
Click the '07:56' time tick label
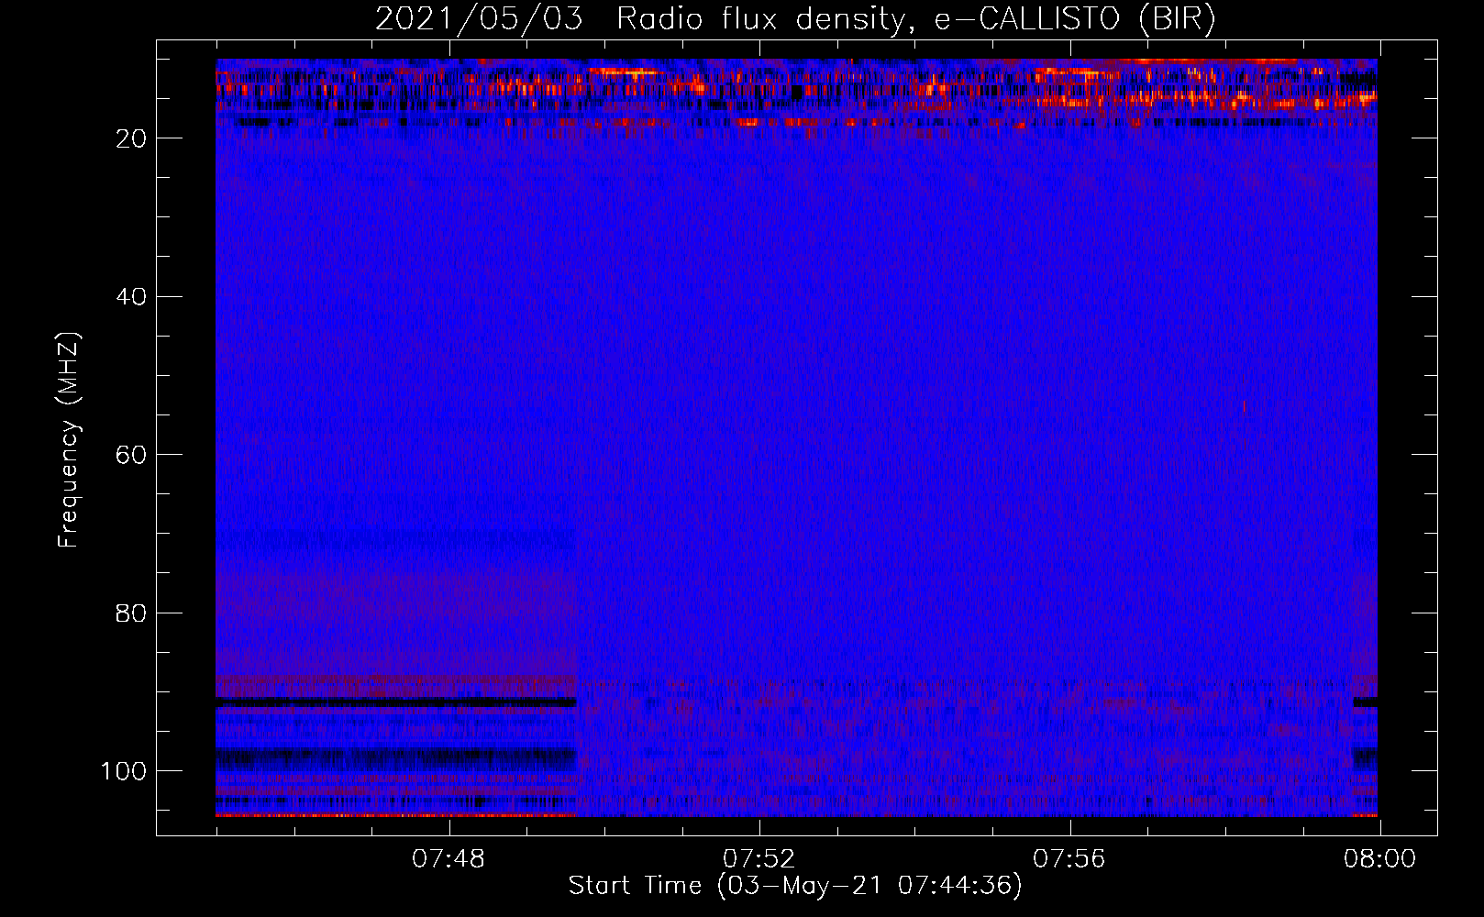click(1069, 859)
